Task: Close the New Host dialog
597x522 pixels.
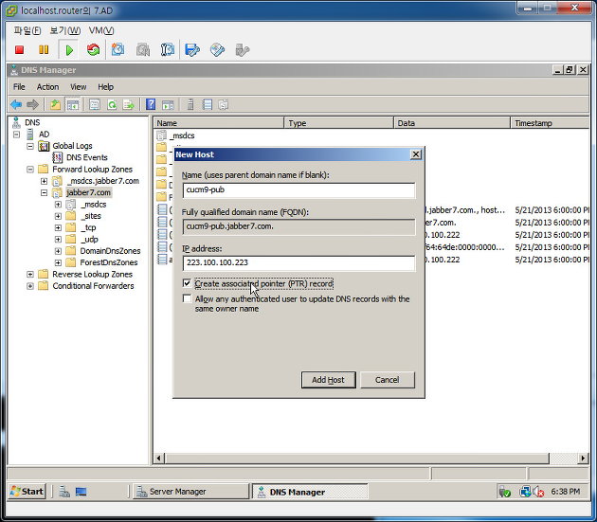Action: (x=416, y=154)
